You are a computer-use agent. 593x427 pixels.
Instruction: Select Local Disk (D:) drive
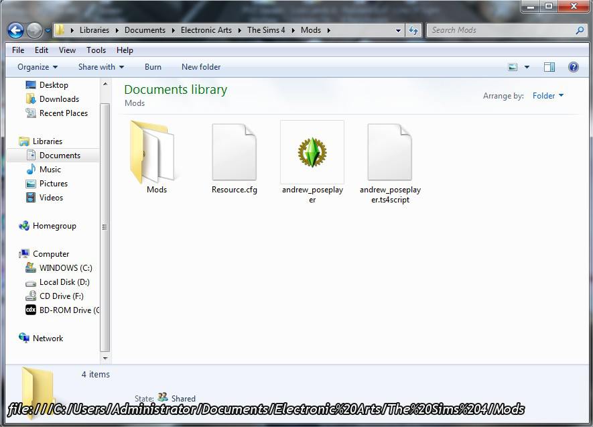point(64,282)
